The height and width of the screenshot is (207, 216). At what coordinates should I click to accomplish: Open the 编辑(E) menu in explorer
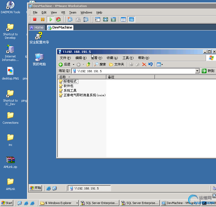81,58
